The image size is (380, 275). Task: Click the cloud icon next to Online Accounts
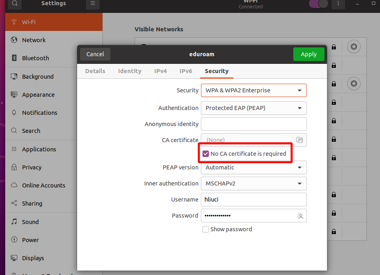click(14, 185)
